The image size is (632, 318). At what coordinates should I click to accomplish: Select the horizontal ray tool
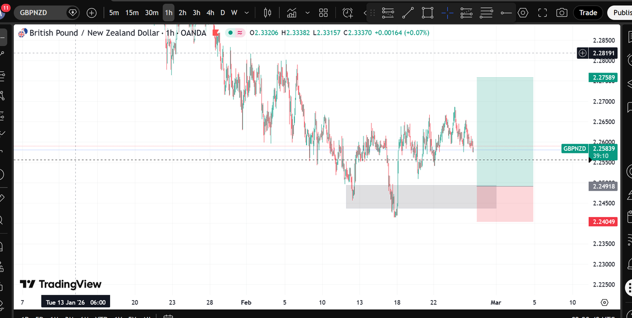(x=506, y=12)
